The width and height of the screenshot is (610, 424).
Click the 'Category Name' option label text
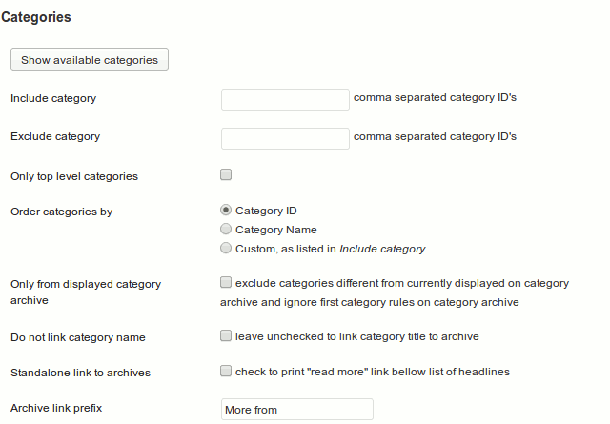tap(276, 230)
